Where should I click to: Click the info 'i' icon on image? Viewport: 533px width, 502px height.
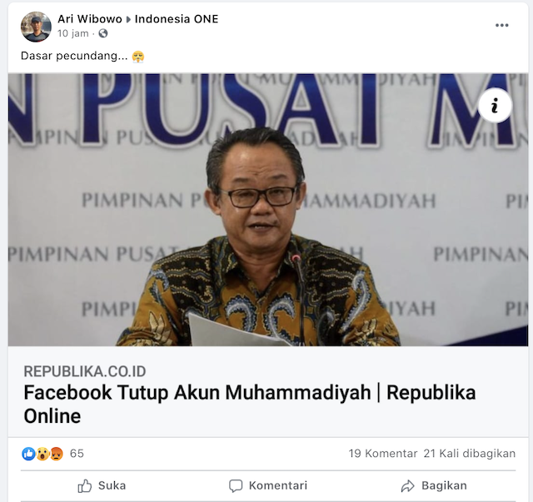point(495,106)
